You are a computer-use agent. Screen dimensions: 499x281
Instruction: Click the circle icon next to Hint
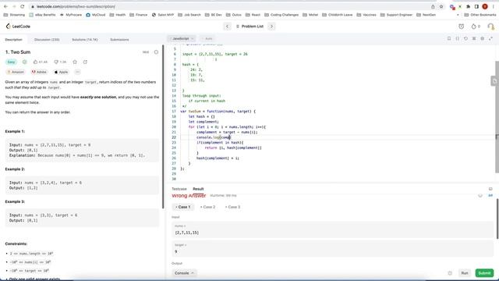(156, 52)
